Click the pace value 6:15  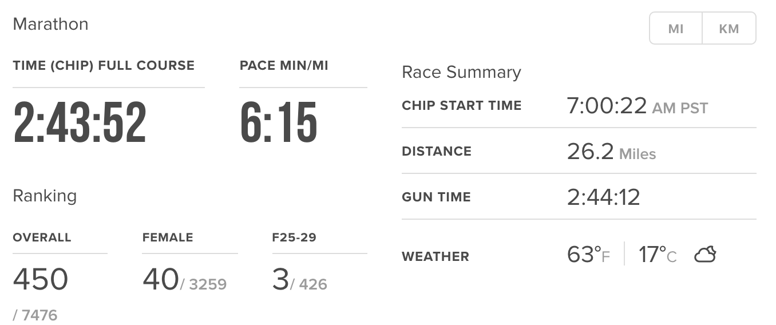(279, 122)
